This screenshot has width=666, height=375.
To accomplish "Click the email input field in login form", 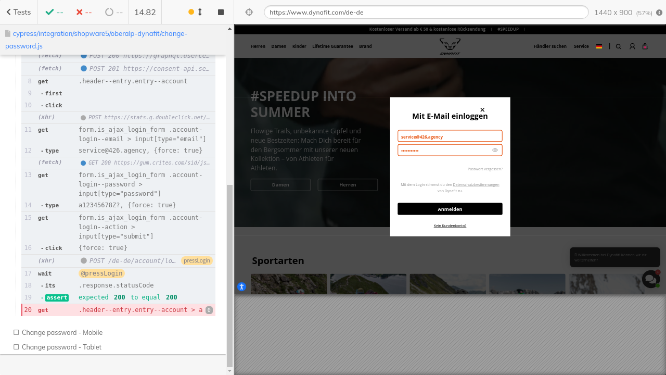I will click(450, 136).
